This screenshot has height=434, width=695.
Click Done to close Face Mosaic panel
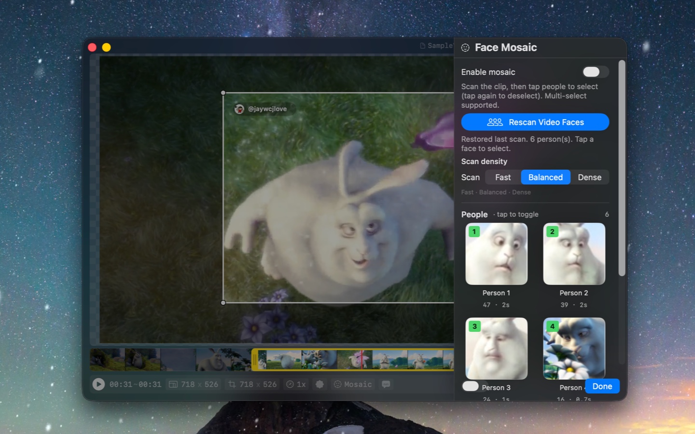point(602,386)
